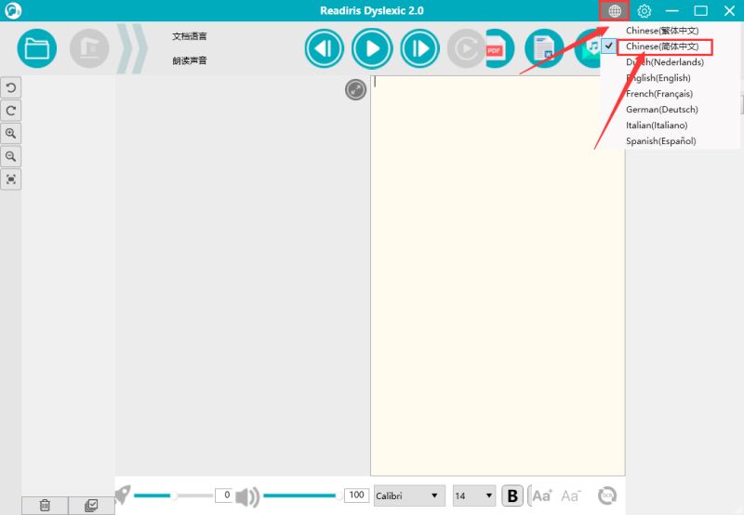Select all pages with the checklist button
The width and height of the screenshot is (744, 515).
pyautogui.click(x=91, y=506)
